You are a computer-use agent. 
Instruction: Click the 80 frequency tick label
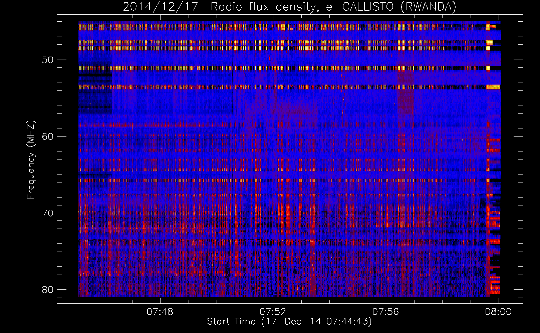pyautogui.click(x=48, y=289)
